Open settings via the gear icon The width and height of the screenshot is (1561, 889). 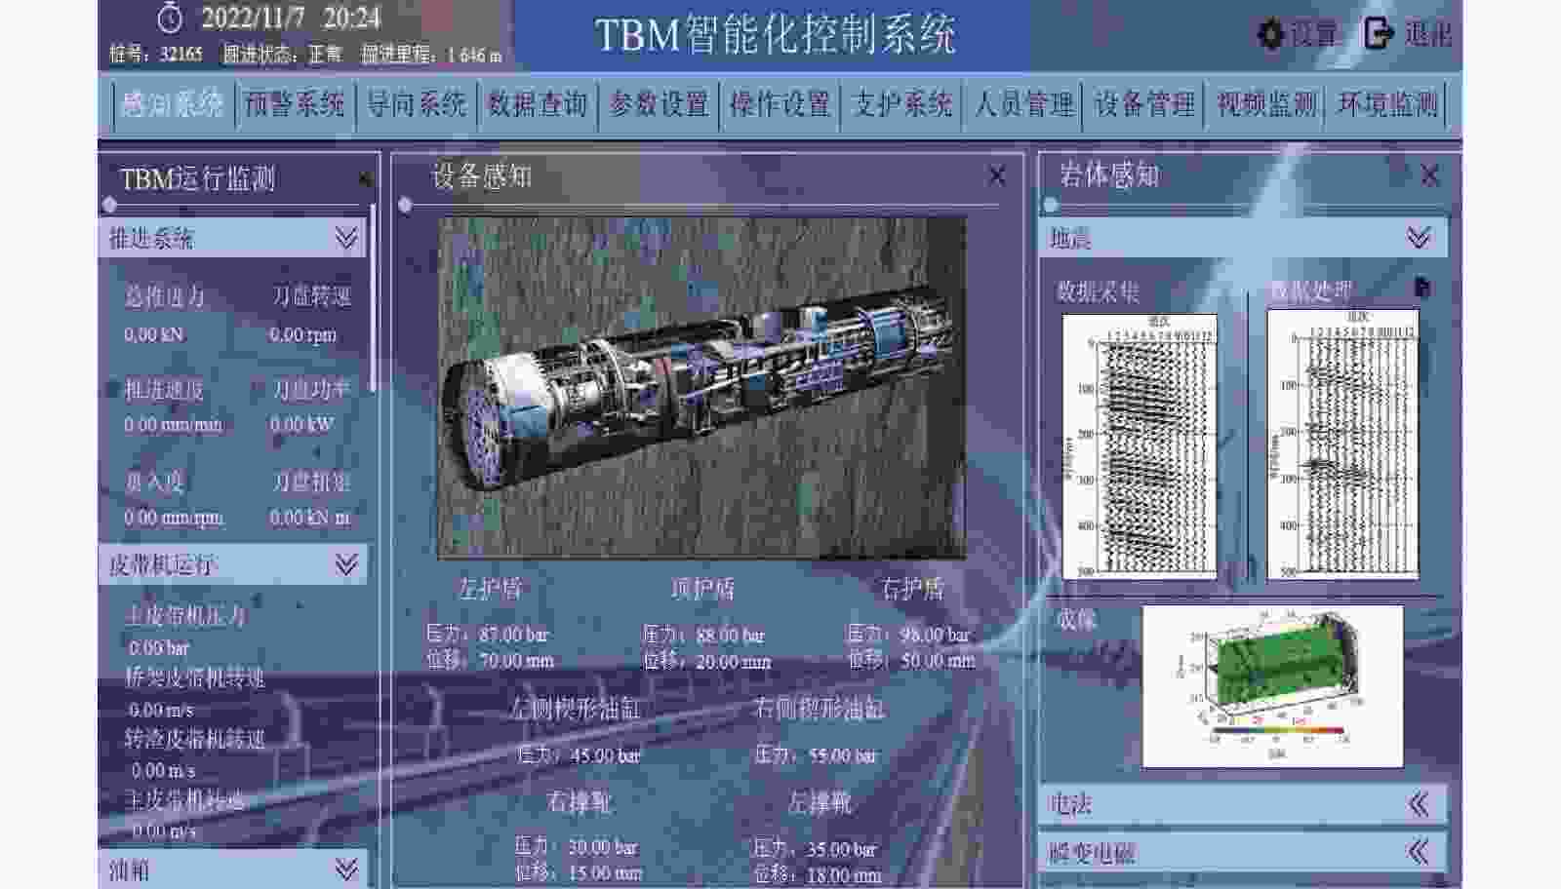point(1269,34)
